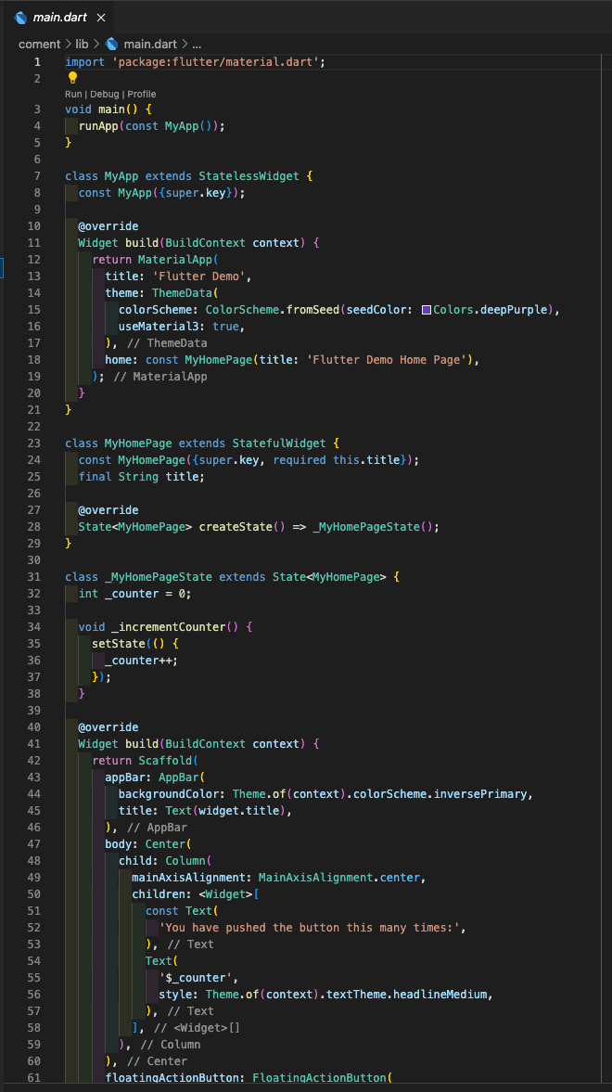This screenshot has width=612, height=1092.
Task: Click '_incrementCounter()' method name
Action: (x=174, y=627)
